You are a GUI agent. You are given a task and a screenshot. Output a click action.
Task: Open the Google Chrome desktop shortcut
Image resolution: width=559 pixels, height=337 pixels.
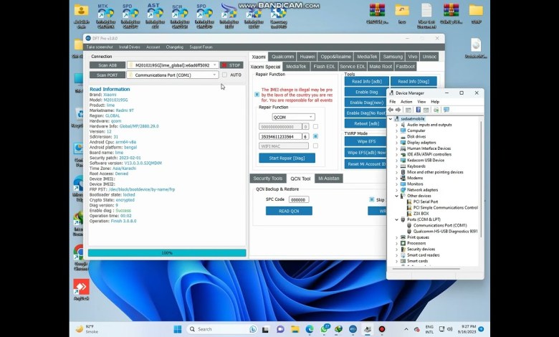click(x=80, y=257)
